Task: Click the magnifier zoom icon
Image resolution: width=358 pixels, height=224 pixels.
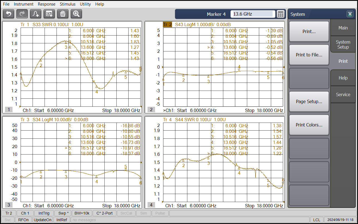Action: (76, 14)
